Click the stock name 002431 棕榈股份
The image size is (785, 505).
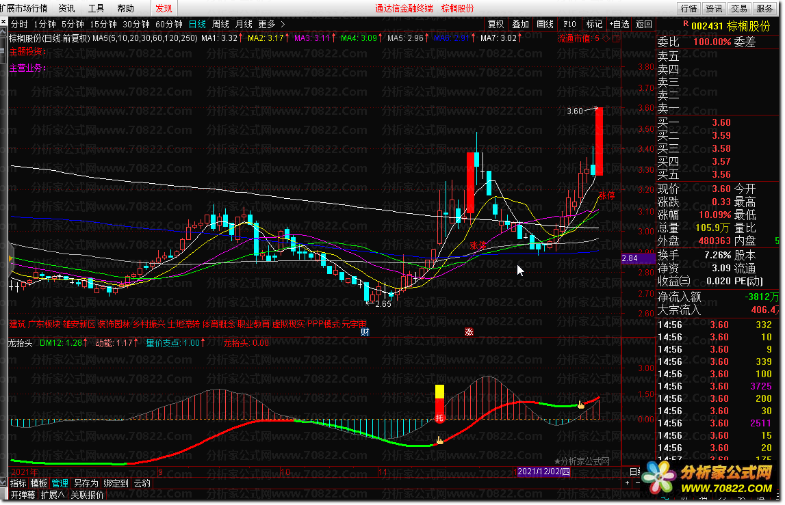click(730, 26)
